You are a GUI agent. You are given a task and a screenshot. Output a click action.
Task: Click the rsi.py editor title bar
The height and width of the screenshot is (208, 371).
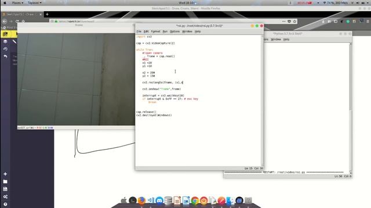(x=199, y=25)
